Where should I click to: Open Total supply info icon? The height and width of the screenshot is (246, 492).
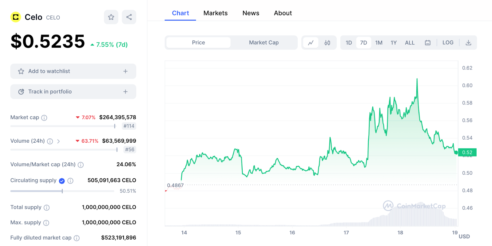click(x=46, y=208)
